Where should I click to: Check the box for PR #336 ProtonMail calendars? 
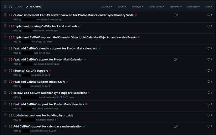5,48
